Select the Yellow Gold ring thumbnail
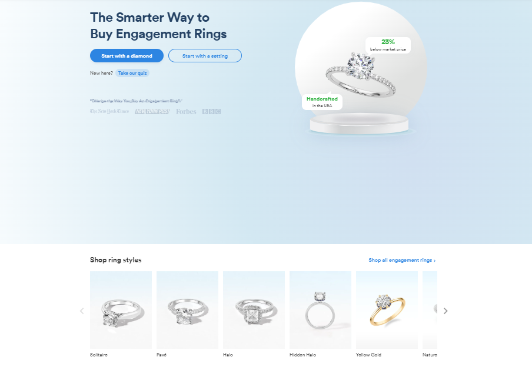This screenshot has height=367, width=532. point(387,310)
